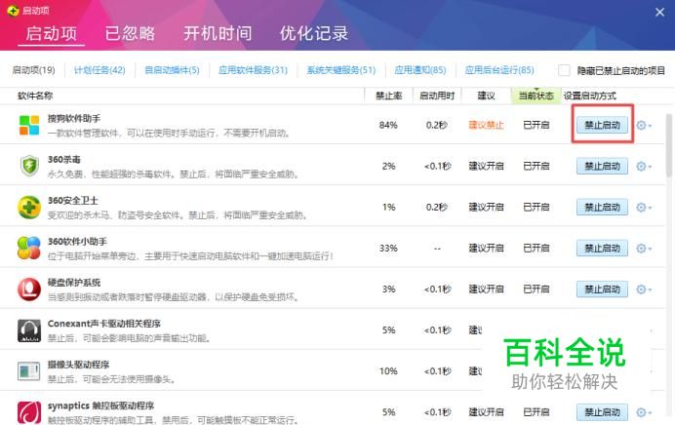675x425 pixels.
Task: Click the 硬盘保护系统 red circle icon
Action: coord(29,290)
